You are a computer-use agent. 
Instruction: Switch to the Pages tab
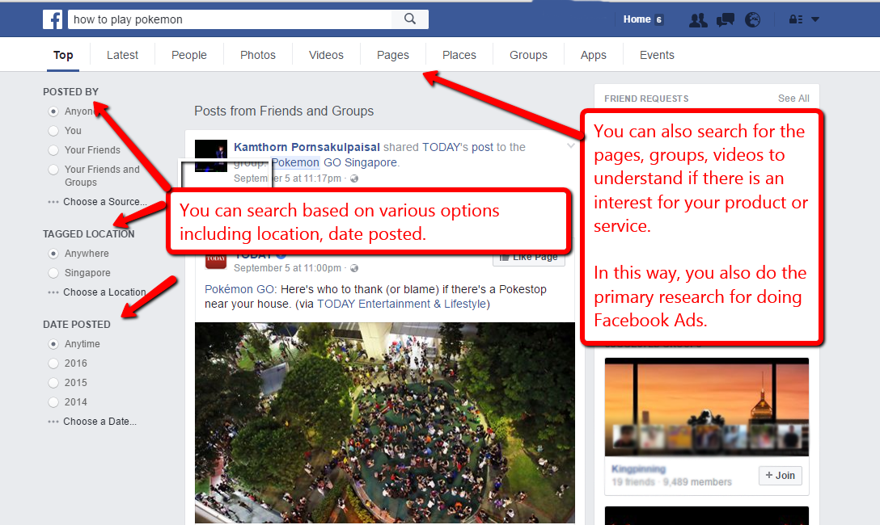[x=393, y=56]
